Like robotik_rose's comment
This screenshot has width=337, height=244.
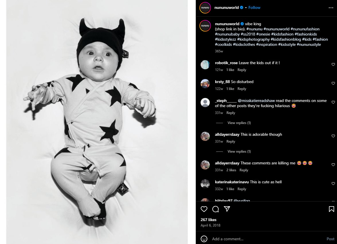pyautogui.click(x=333, y=65)
